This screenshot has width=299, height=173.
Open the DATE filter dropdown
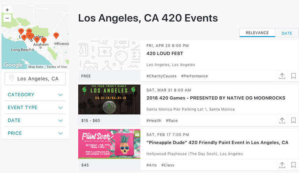click(35, 120)
